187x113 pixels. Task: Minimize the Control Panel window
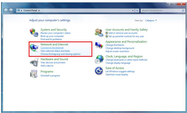tap(169, 4)
